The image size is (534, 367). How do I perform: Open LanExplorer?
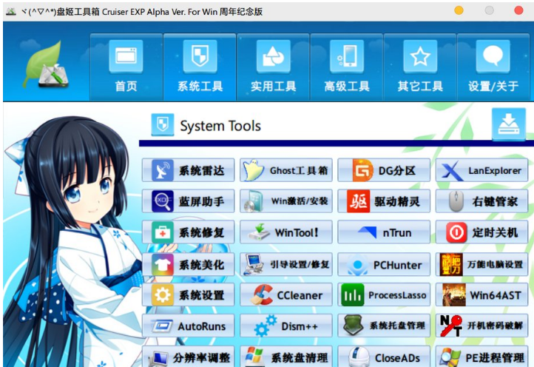(481, 170)
